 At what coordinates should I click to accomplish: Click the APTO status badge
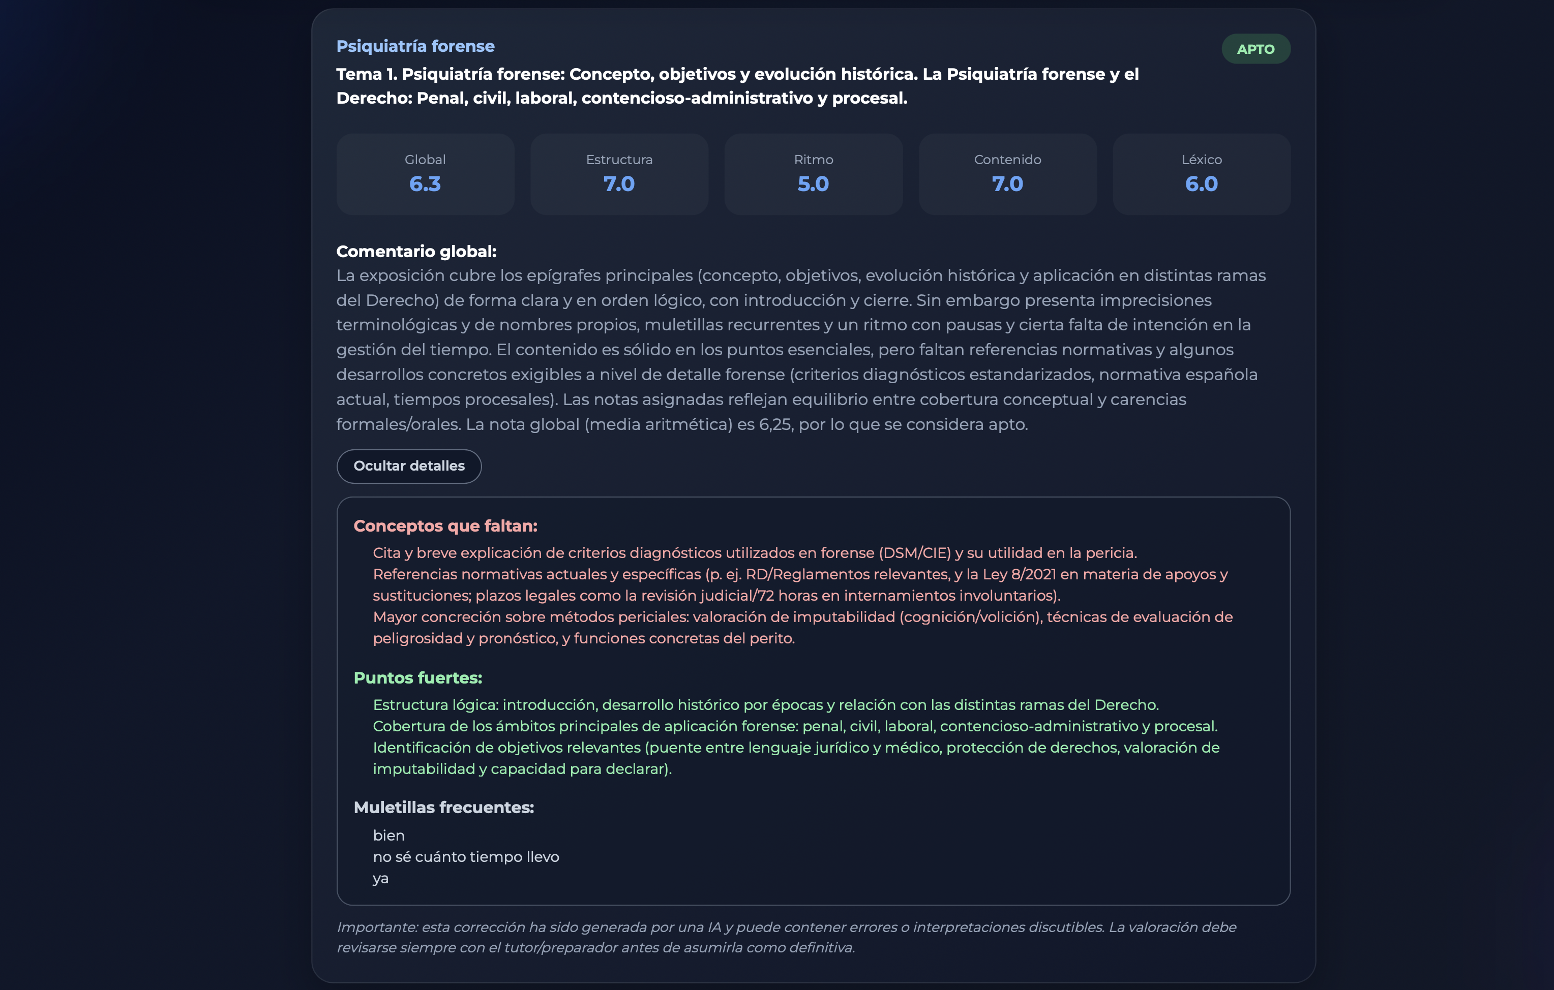(1255, 49)
